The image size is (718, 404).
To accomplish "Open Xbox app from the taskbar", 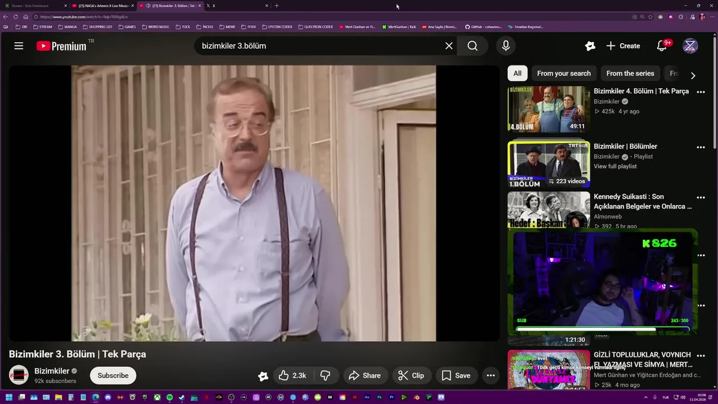I will [x=157, y=397].
